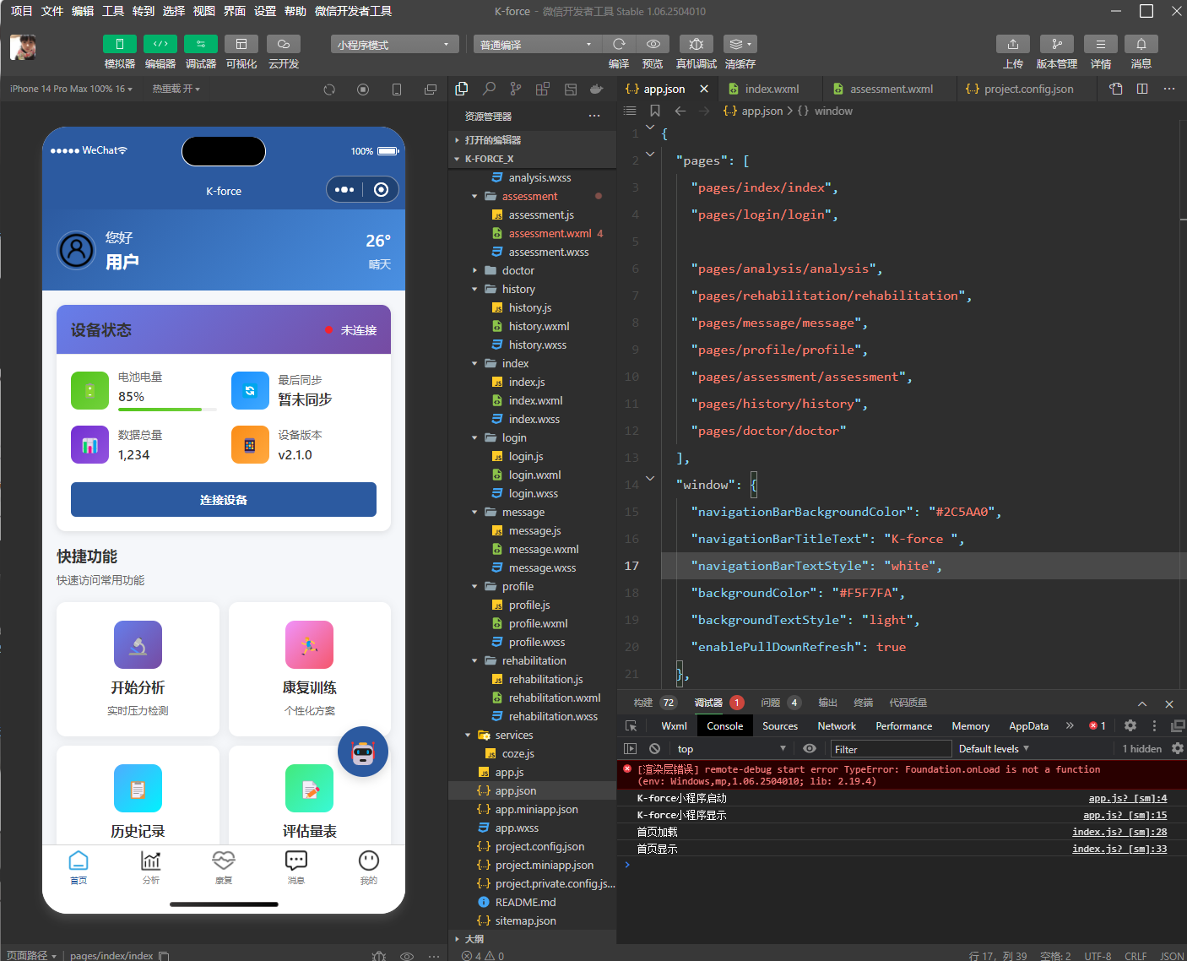
Task: Open the 版本管理 version control icon
Action: point(1057,44)
